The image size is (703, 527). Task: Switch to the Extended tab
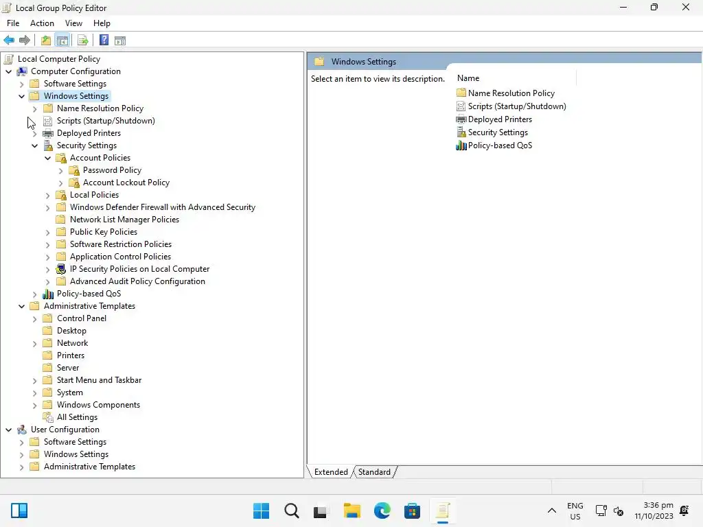(x=331, y=472)
